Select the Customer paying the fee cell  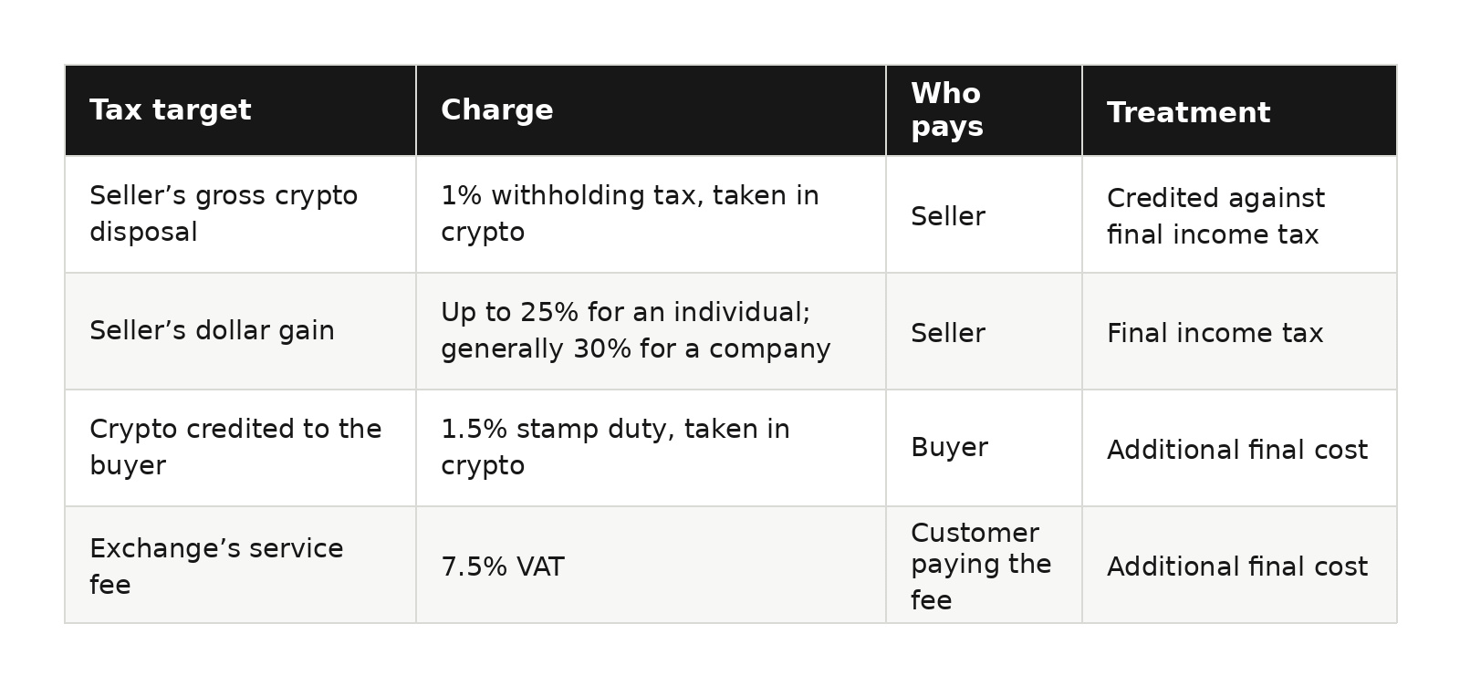click(984, 565)
